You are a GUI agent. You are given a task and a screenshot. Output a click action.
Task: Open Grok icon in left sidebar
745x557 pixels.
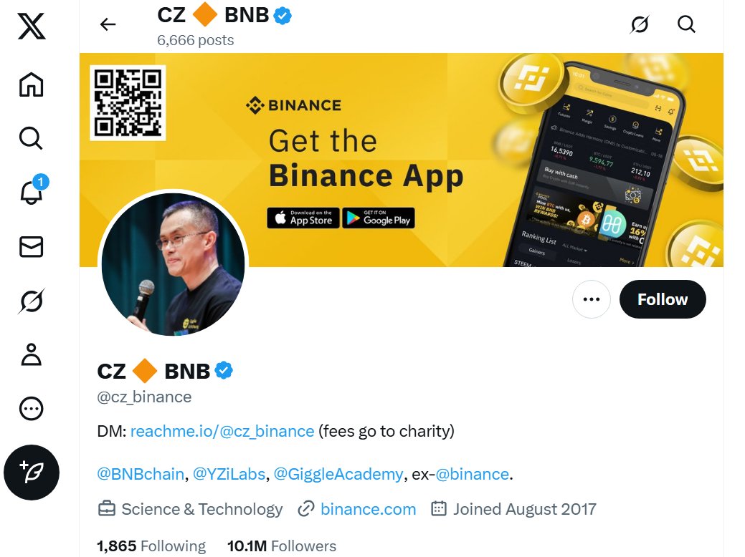pyautogui.click(x=32, y=301)
